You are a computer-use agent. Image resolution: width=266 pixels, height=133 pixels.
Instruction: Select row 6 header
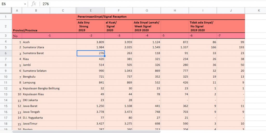(6, 53)
